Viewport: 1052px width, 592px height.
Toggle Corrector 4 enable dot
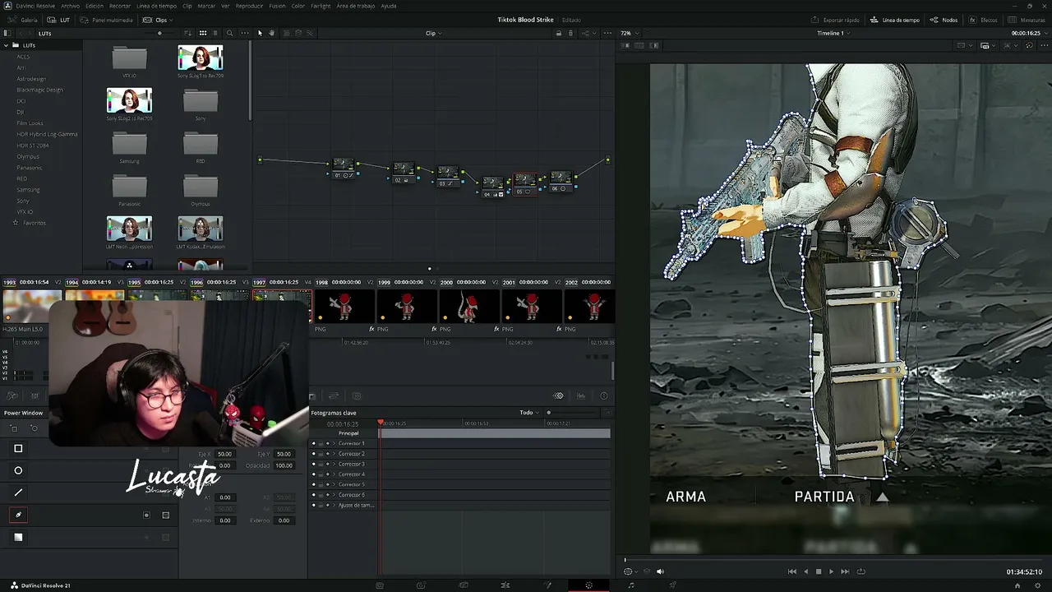click(313, 474)
